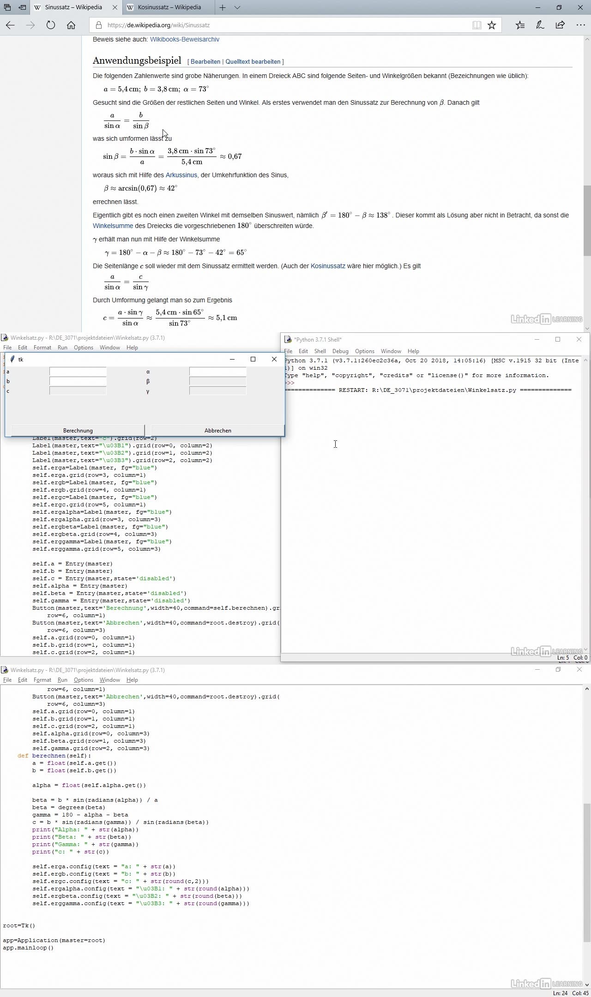The height and width of the screenshot is (997, 591).
Task: Open a new browser tab
Action: (223, 7)
